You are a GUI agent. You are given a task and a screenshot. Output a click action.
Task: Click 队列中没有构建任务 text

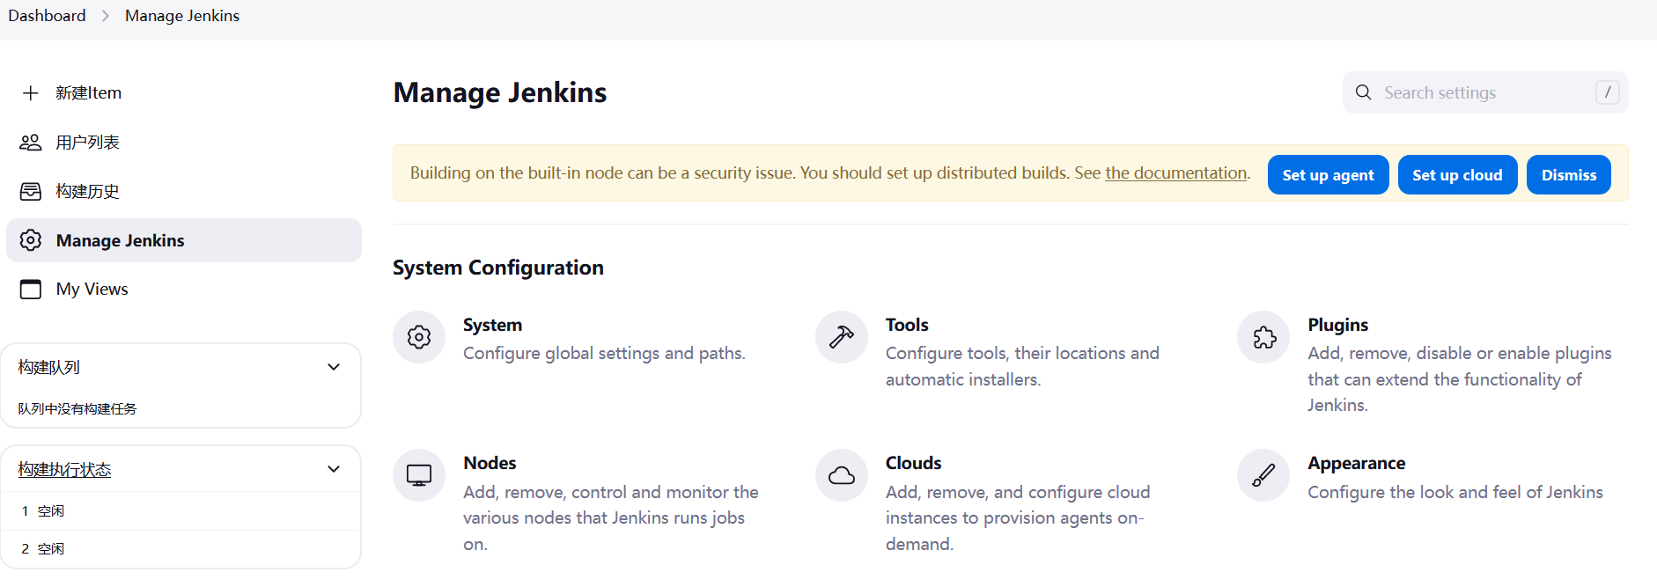(77, 408)
